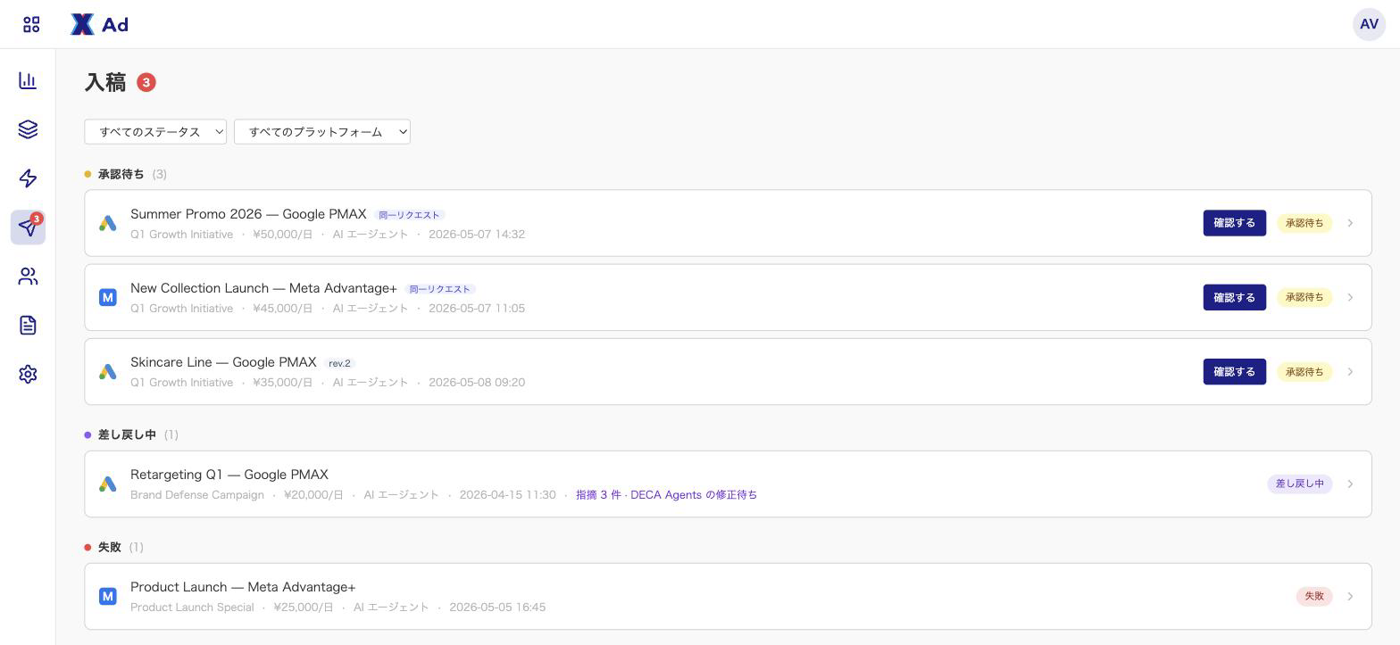
Task: Click Meta icon on Product Launch row
Action: (108, 596)
